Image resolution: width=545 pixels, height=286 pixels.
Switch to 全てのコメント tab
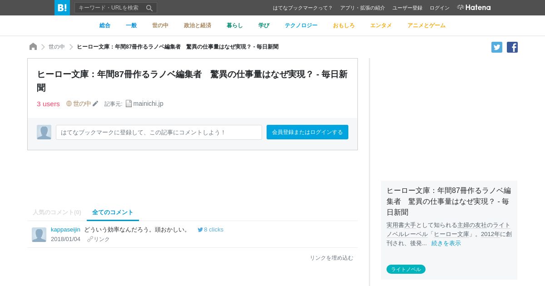tap(113, 212)
